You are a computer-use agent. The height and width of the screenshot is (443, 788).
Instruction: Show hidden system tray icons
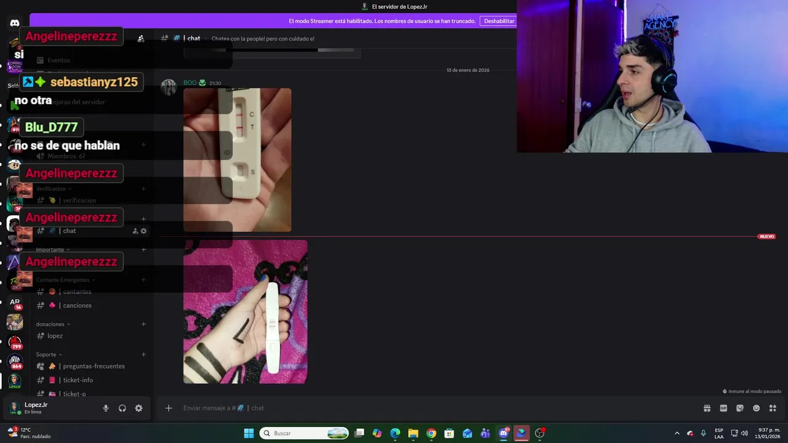(x=677, y=433)
